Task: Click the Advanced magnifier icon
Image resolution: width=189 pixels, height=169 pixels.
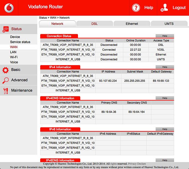Action: coord(5,80)
